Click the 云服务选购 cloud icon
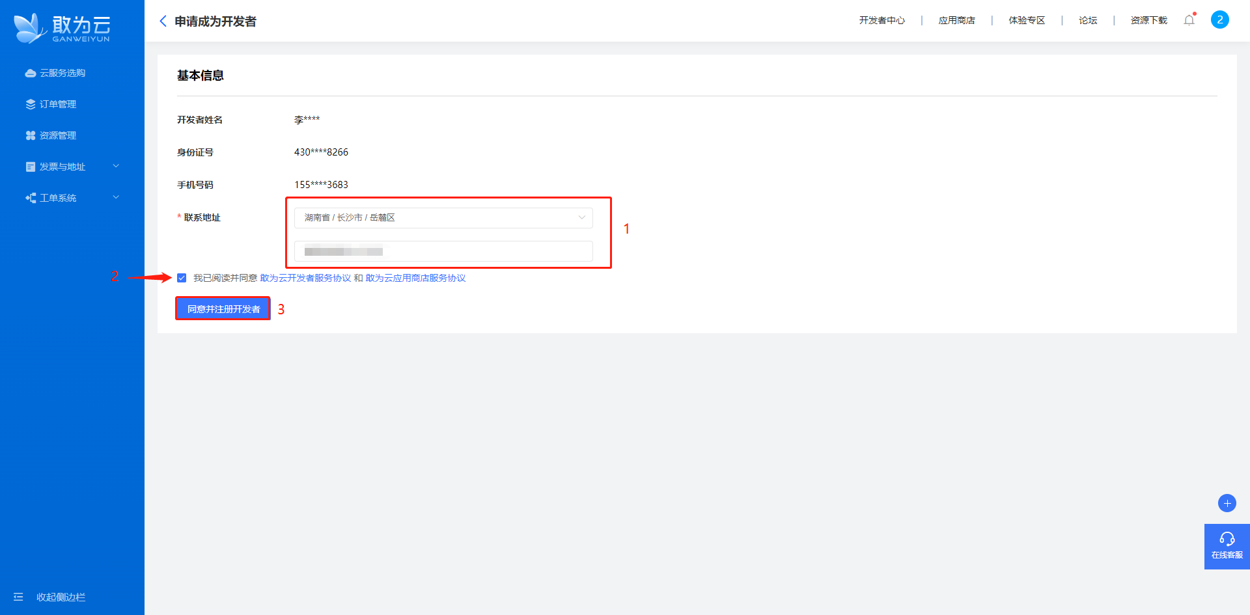The height and width of the screenshot is (615, 1250). coord(31,73)
